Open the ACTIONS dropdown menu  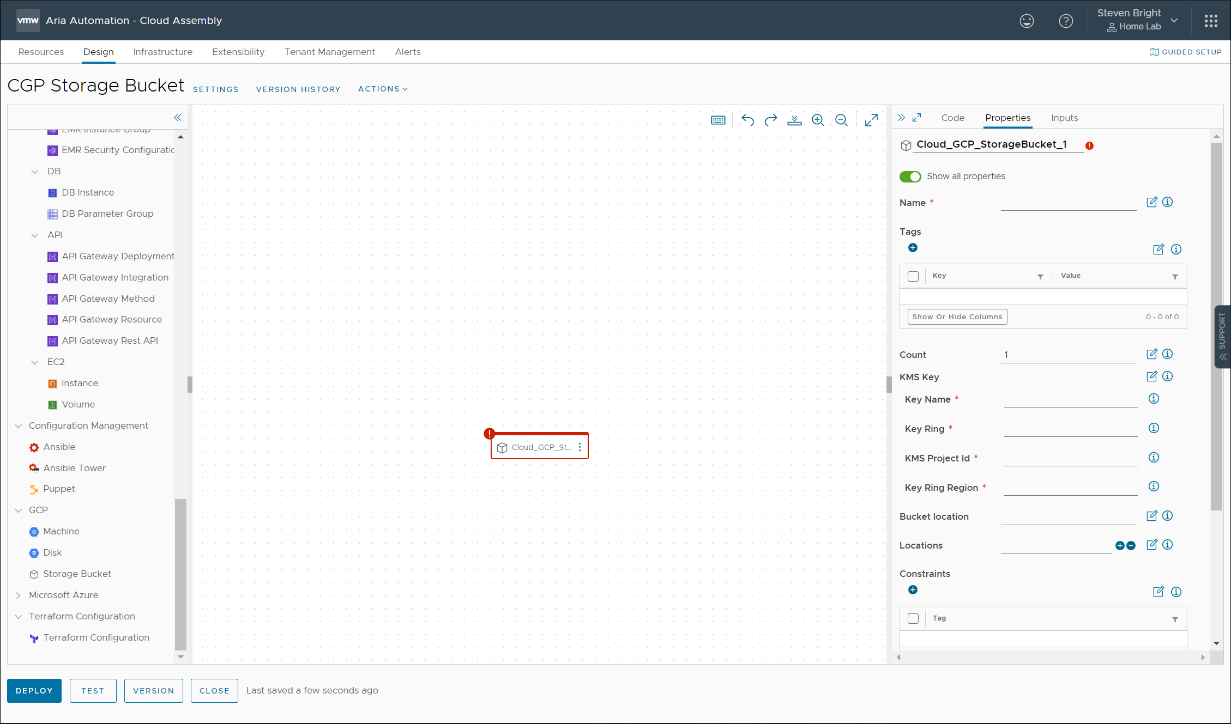coord(383,89)
